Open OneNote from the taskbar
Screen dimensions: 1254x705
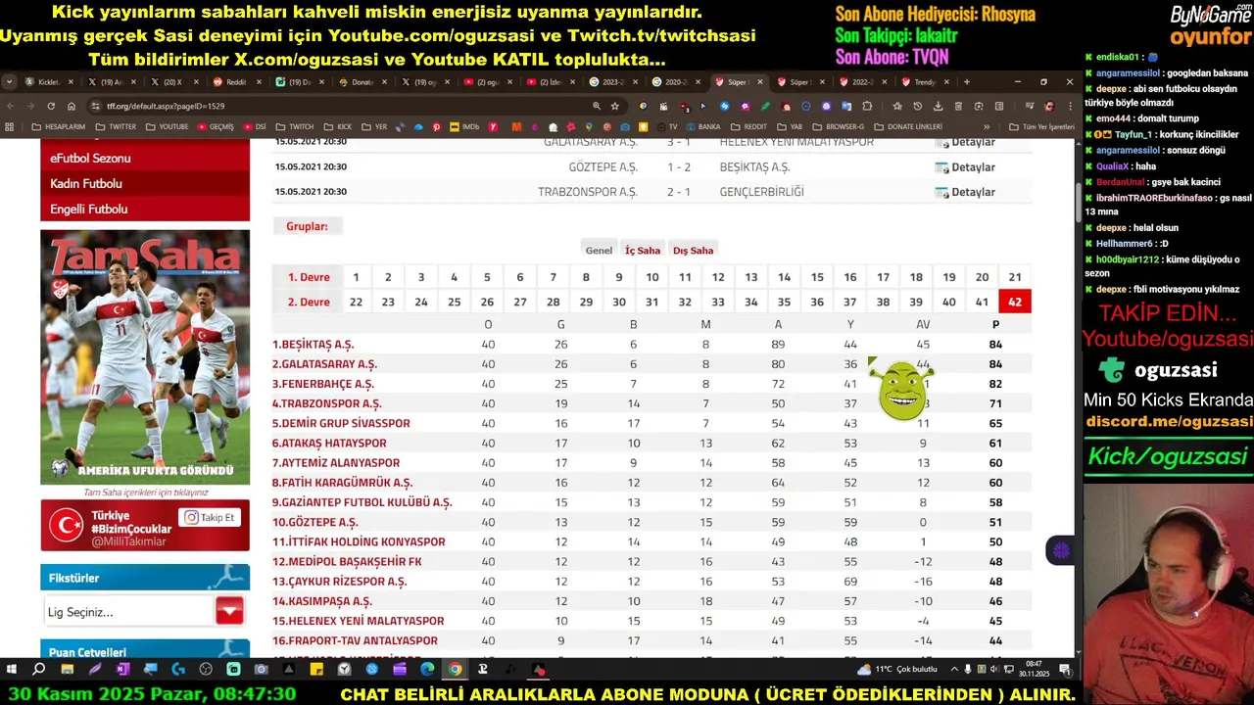coord(122,670)
